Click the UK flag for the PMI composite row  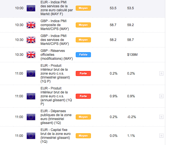coord(31,25)
